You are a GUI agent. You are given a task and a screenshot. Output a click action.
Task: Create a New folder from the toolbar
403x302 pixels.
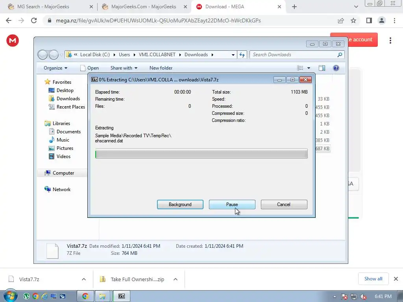(161, 68)
